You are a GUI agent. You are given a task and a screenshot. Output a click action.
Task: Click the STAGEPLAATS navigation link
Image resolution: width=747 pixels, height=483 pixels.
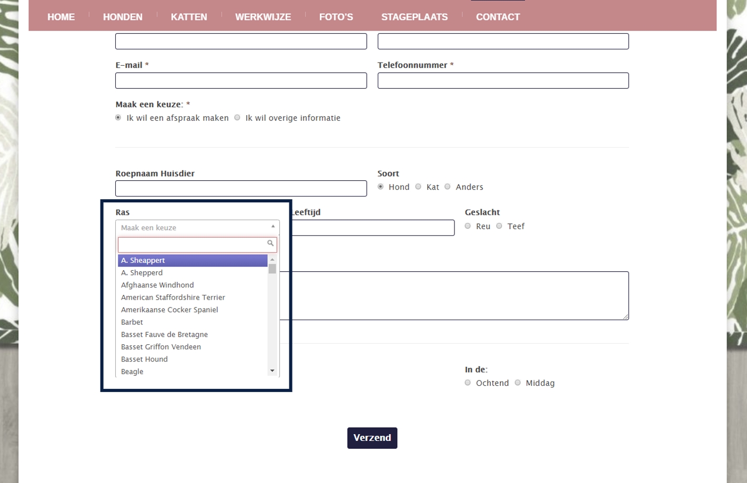coord(414,17)
